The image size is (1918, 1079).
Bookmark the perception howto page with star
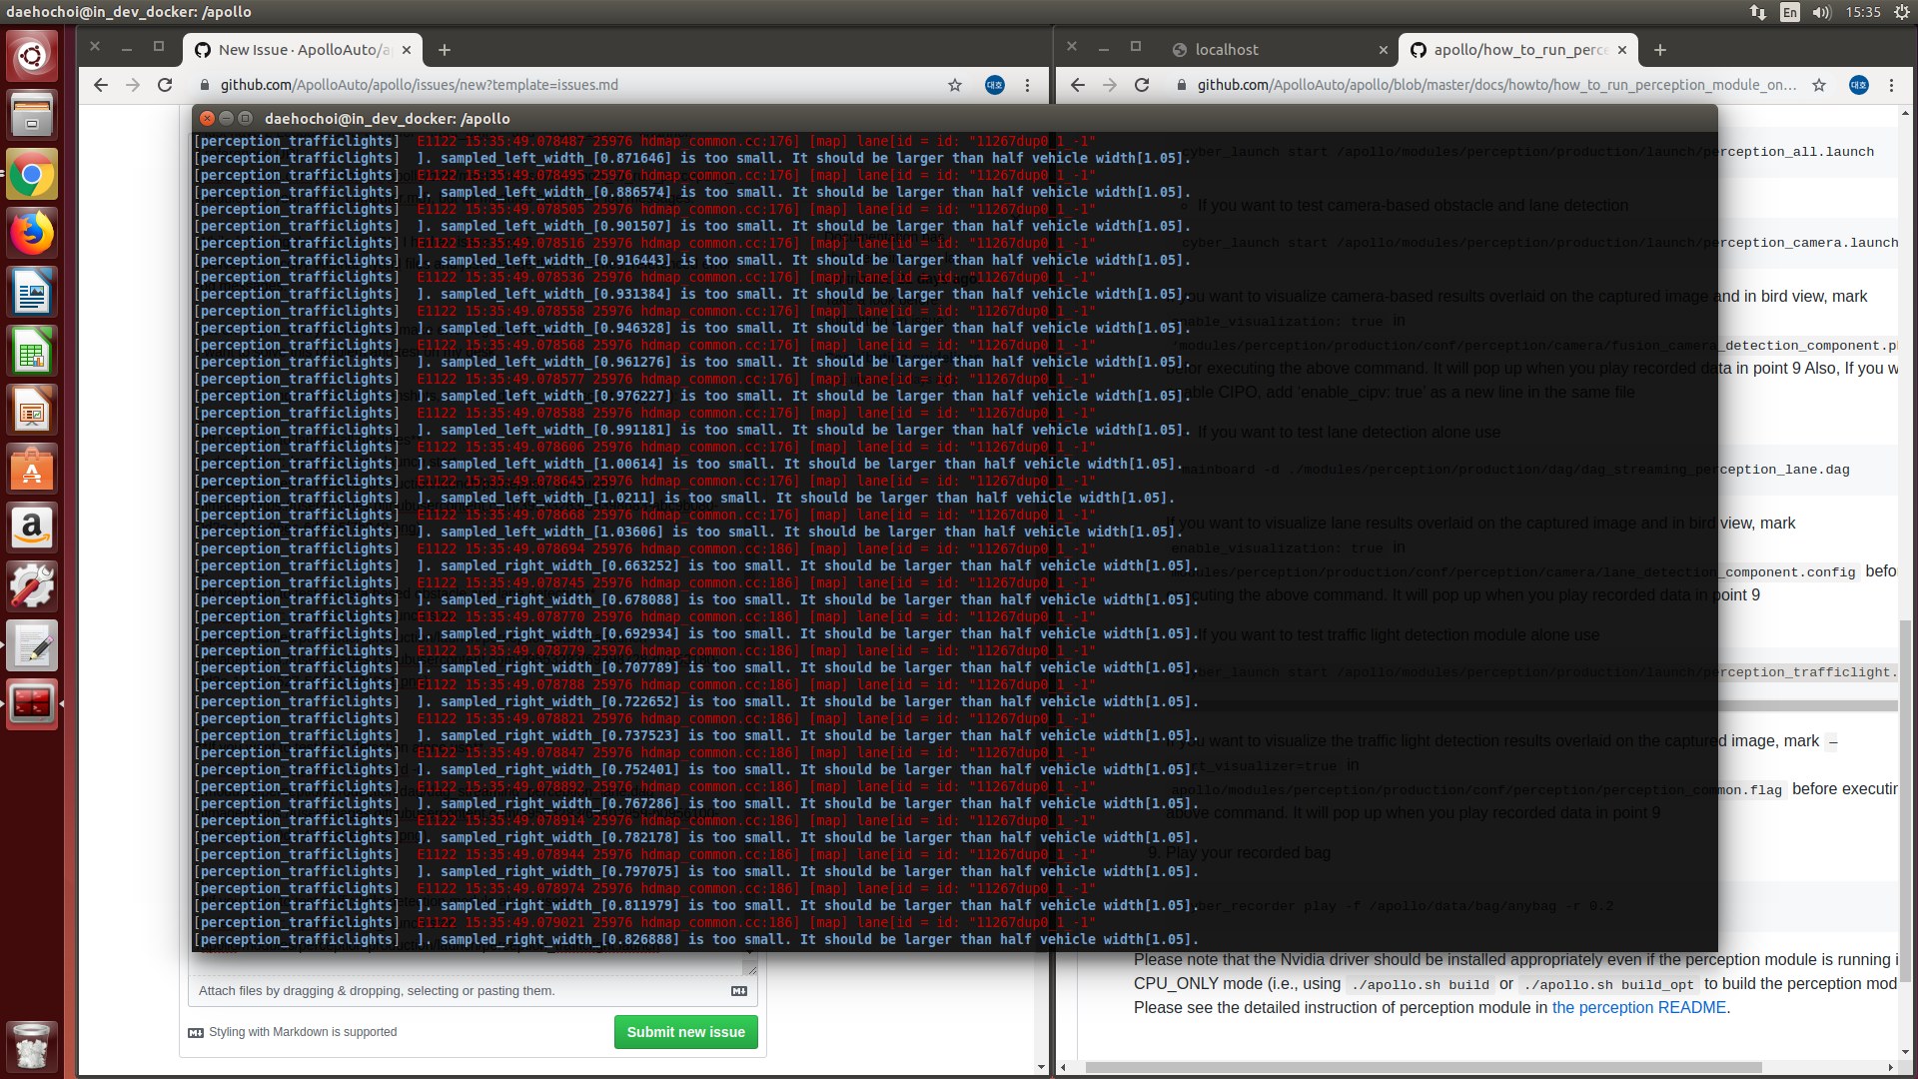coord(1819,85)
